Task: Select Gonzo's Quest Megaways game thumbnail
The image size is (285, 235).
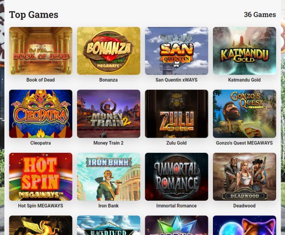Action: click(x=244, y=114)
